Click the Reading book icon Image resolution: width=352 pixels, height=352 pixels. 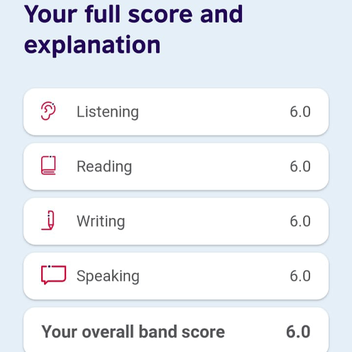pos(48,166)
